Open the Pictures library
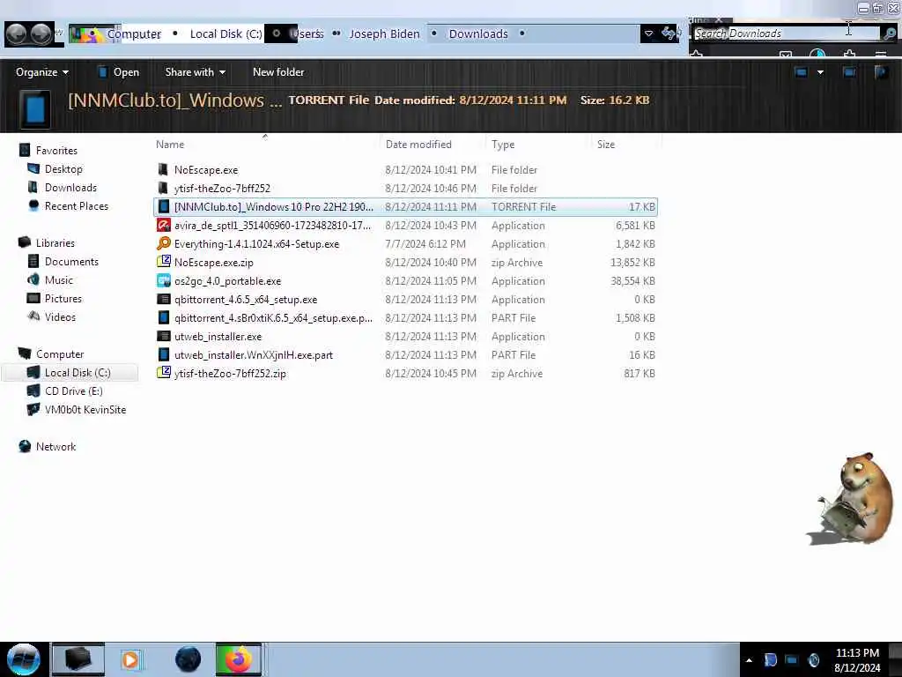The height and width of the screenshot is (677, 902). (63, 298)
